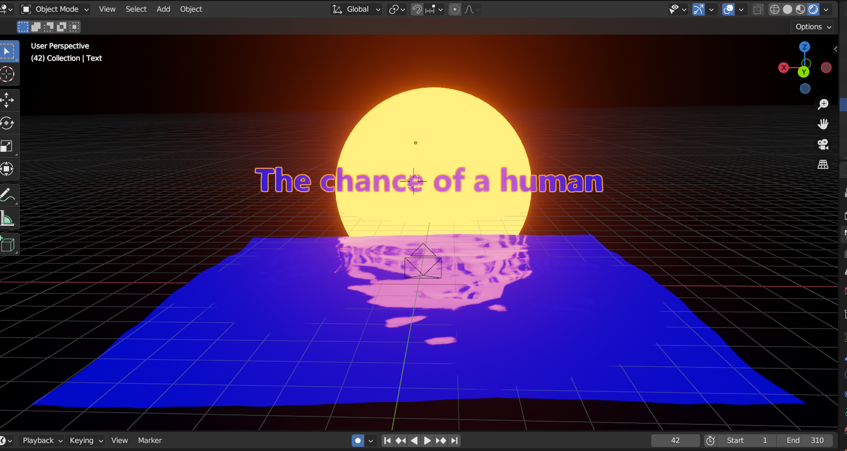Select the Rotate tool

(8, 123)
